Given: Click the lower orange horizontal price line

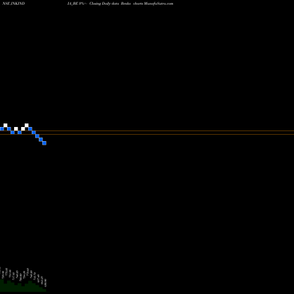Looking at the screenshot, I should 147,134.
